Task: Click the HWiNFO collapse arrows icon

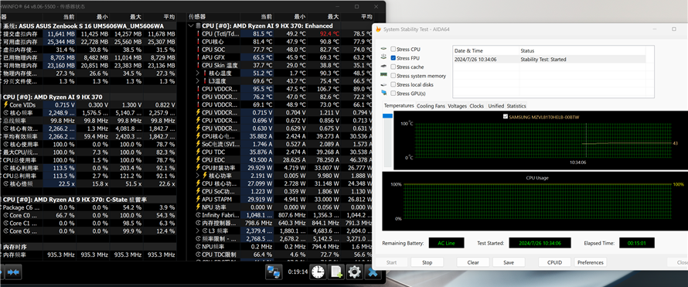Action: [13, 272]
